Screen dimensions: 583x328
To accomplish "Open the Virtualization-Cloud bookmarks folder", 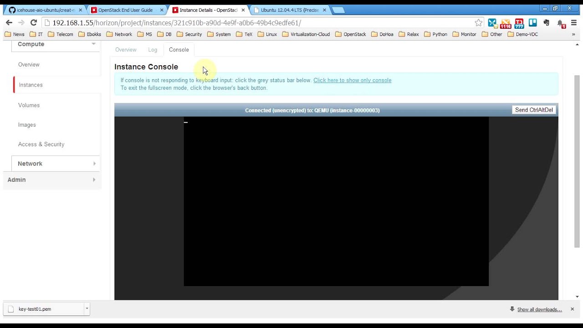I will 306,34.
